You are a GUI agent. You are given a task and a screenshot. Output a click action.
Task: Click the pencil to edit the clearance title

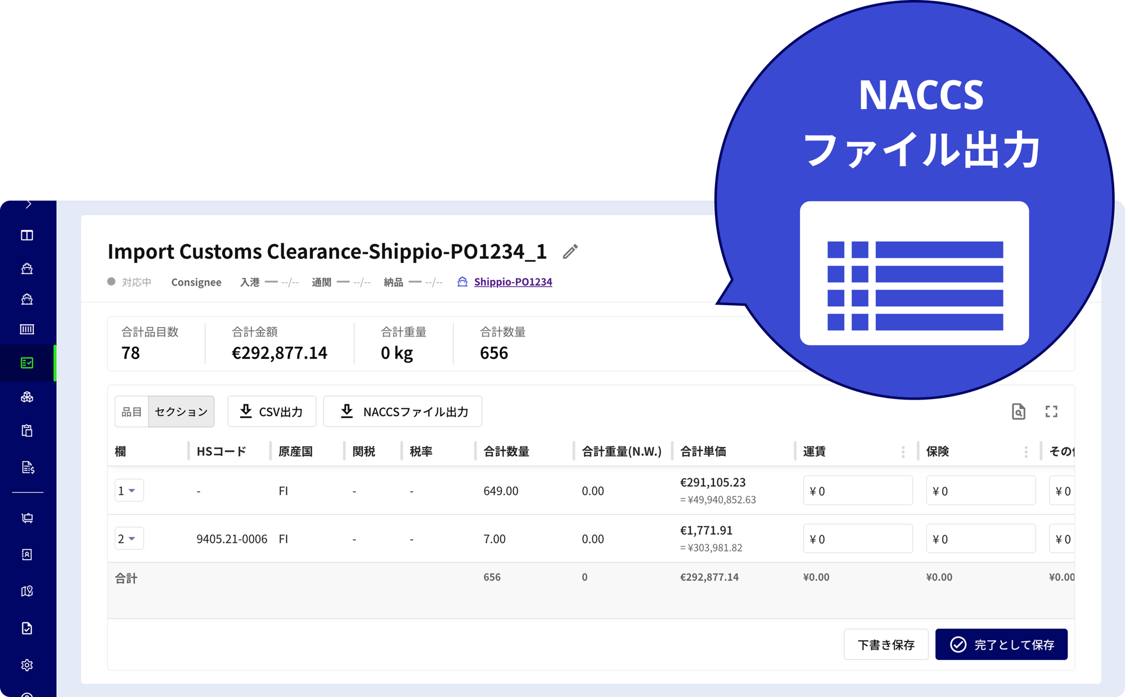point(571,252)
